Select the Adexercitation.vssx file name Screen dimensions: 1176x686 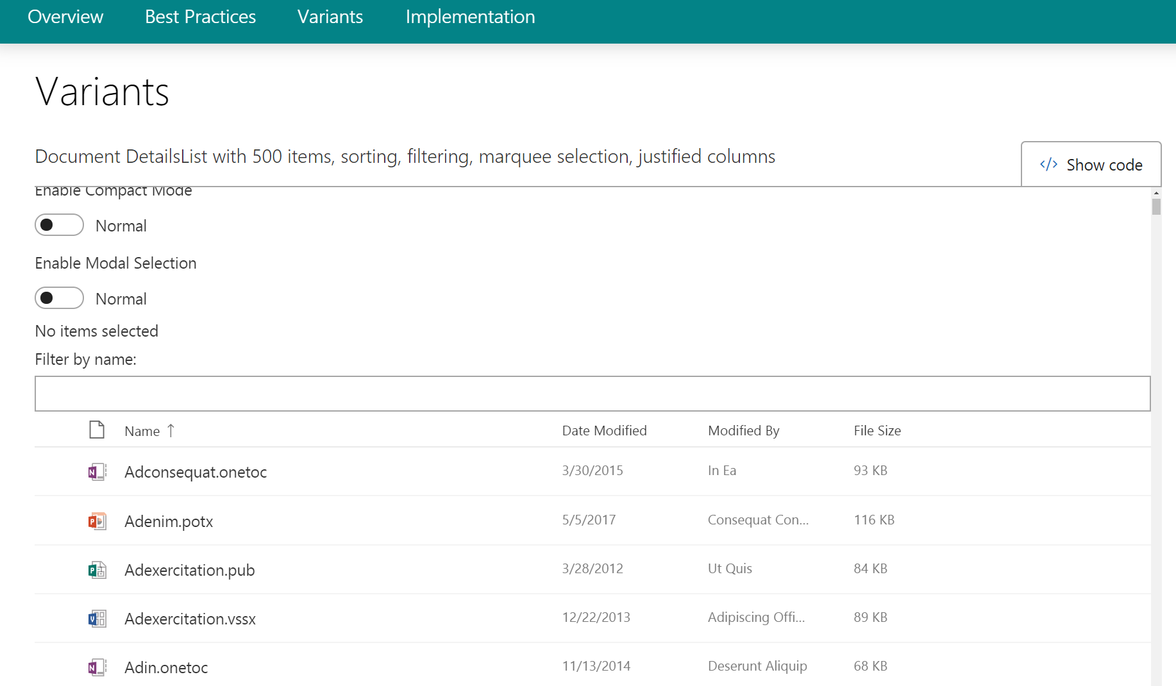pos(190,619)
